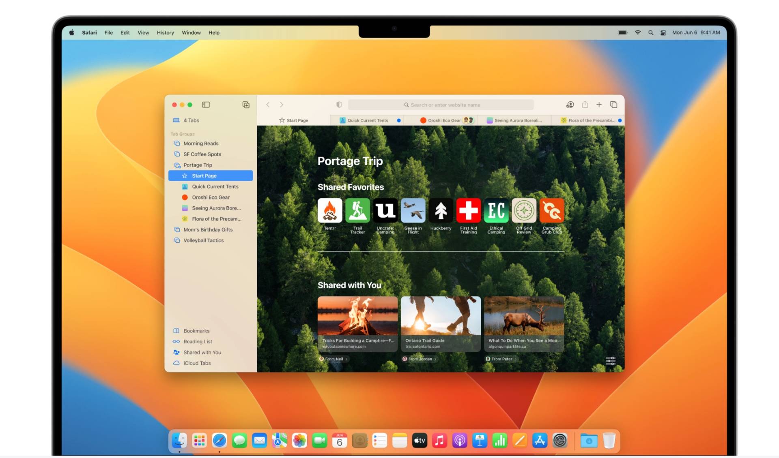This screenshot has width=779, height=458.
Task: Toggle the Safari sidebar button
Action: click(x=206, y=105)
